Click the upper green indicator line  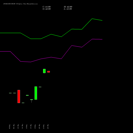51,34
